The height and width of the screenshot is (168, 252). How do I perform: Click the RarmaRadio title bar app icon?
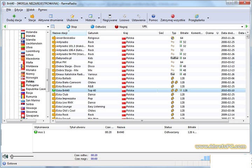click(4, 3)
